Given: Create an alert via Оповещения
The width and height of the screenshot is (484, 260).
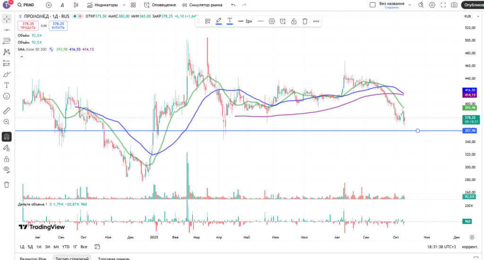Looking at the screenshot, I should click(x=160, y=5).
